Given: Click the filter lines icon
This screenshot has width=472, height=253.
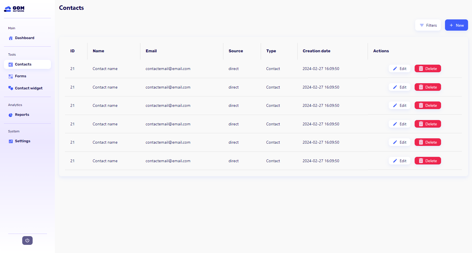Looking at the screenshot, I should tap(422, 25).
